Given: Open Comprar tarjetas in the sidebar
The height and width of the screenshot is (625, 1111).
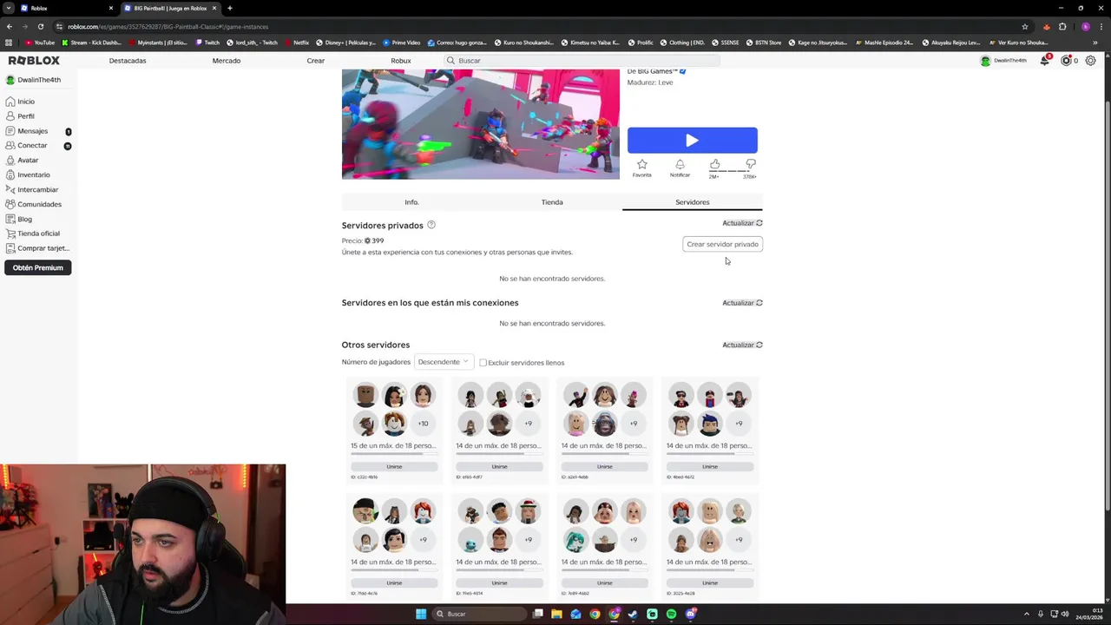Looking at the screenshot, I should (x=37, y=248).
